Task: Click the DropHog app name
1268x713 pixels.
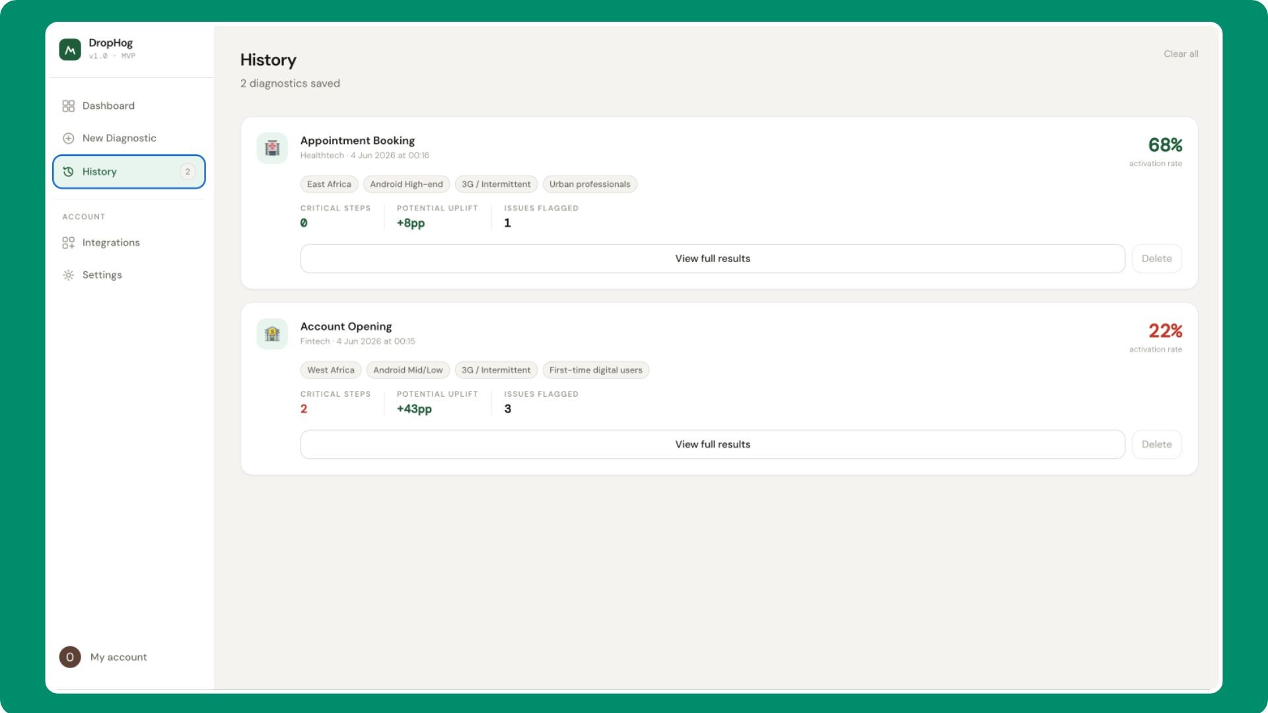Action: click(111, 43)
